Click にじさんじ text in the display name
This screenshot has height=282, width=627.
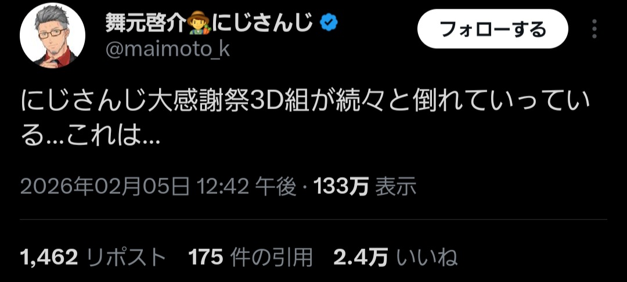[262, 24]
